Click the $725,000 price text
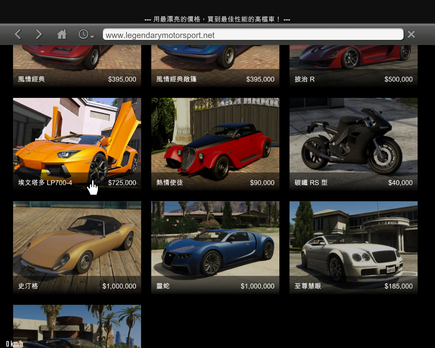Screen dimensions: 435x348 [x=122, y=182]
